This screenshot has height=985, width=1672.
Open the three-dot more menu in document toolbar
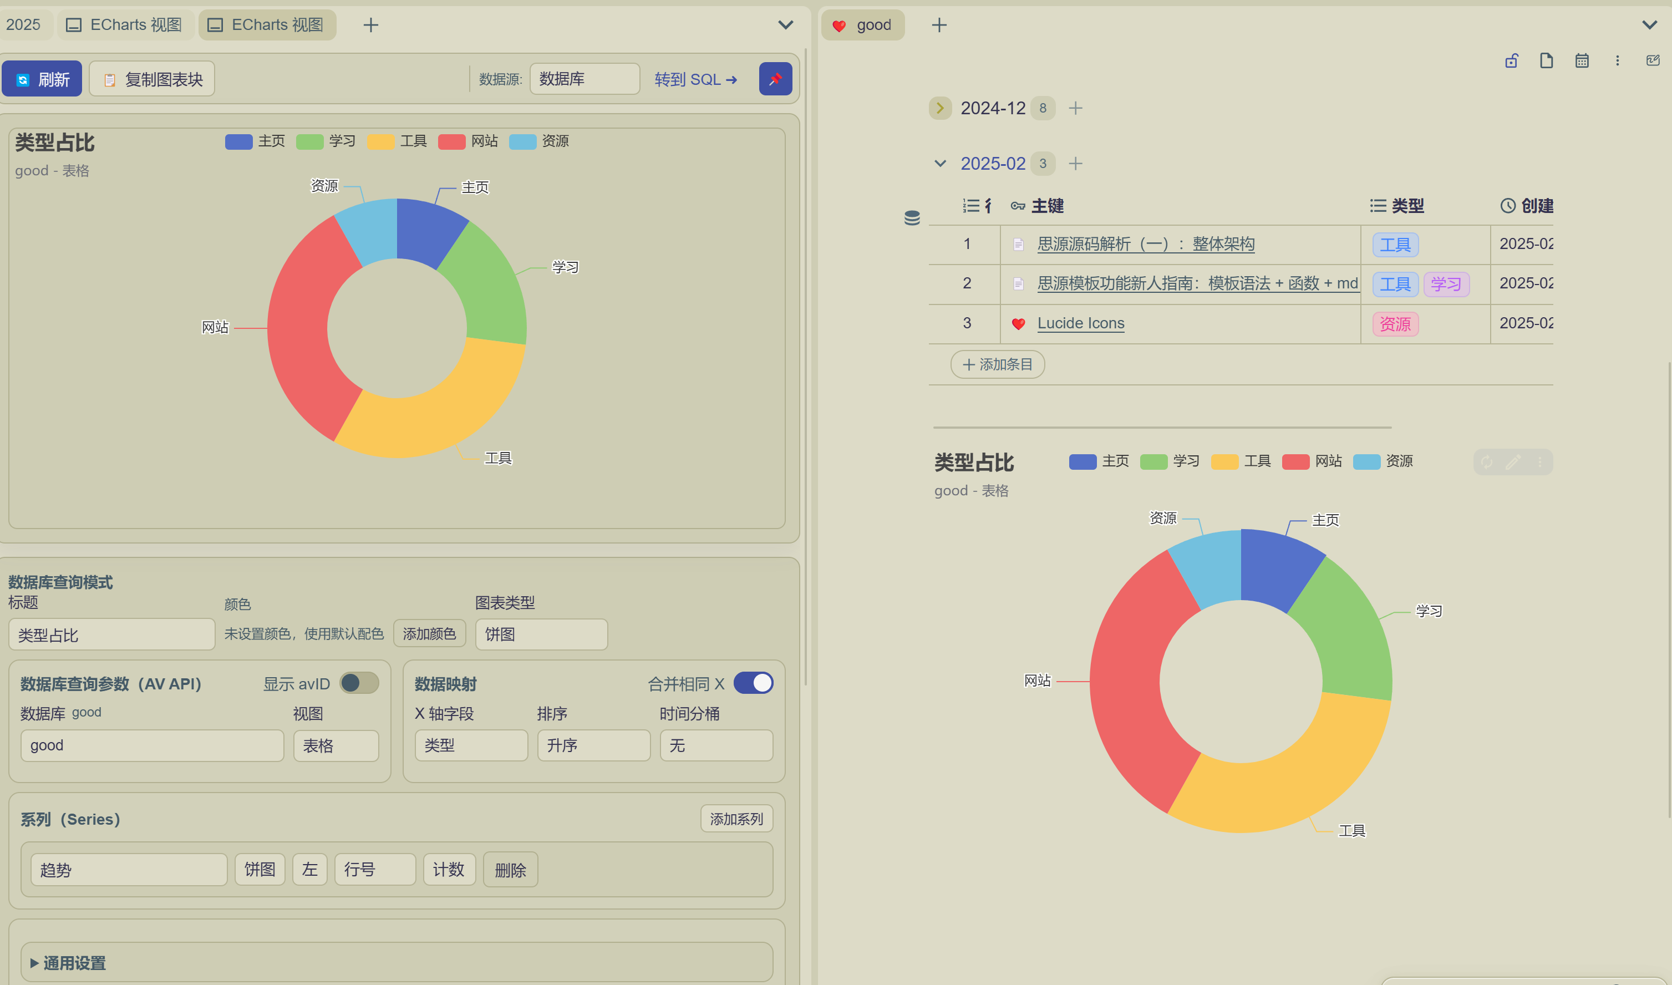click(1617, 61)
